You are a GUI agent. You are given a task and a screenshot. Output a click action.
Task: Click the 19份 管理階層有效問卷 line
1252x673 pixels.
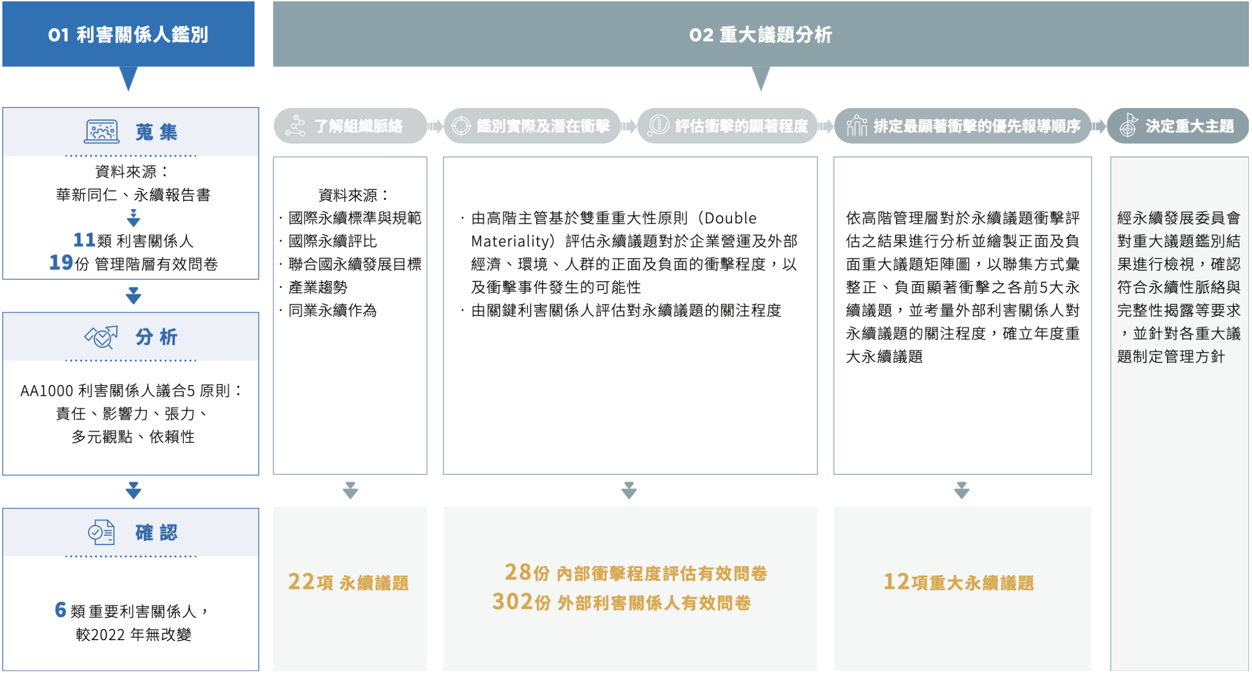click(134, 263)
